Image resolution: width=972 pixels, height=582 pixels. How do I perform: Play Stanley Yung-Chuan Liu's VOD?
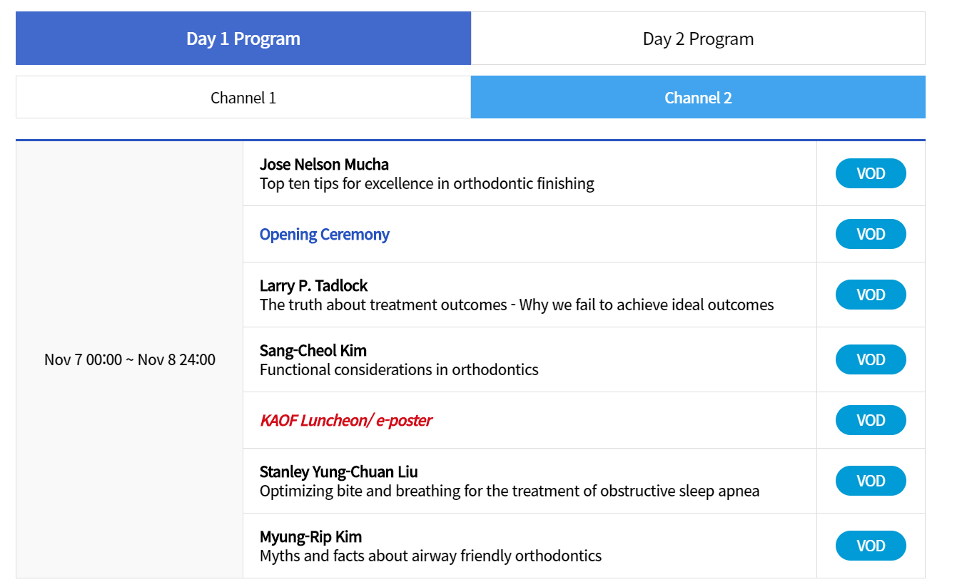(x=871, y=481)
